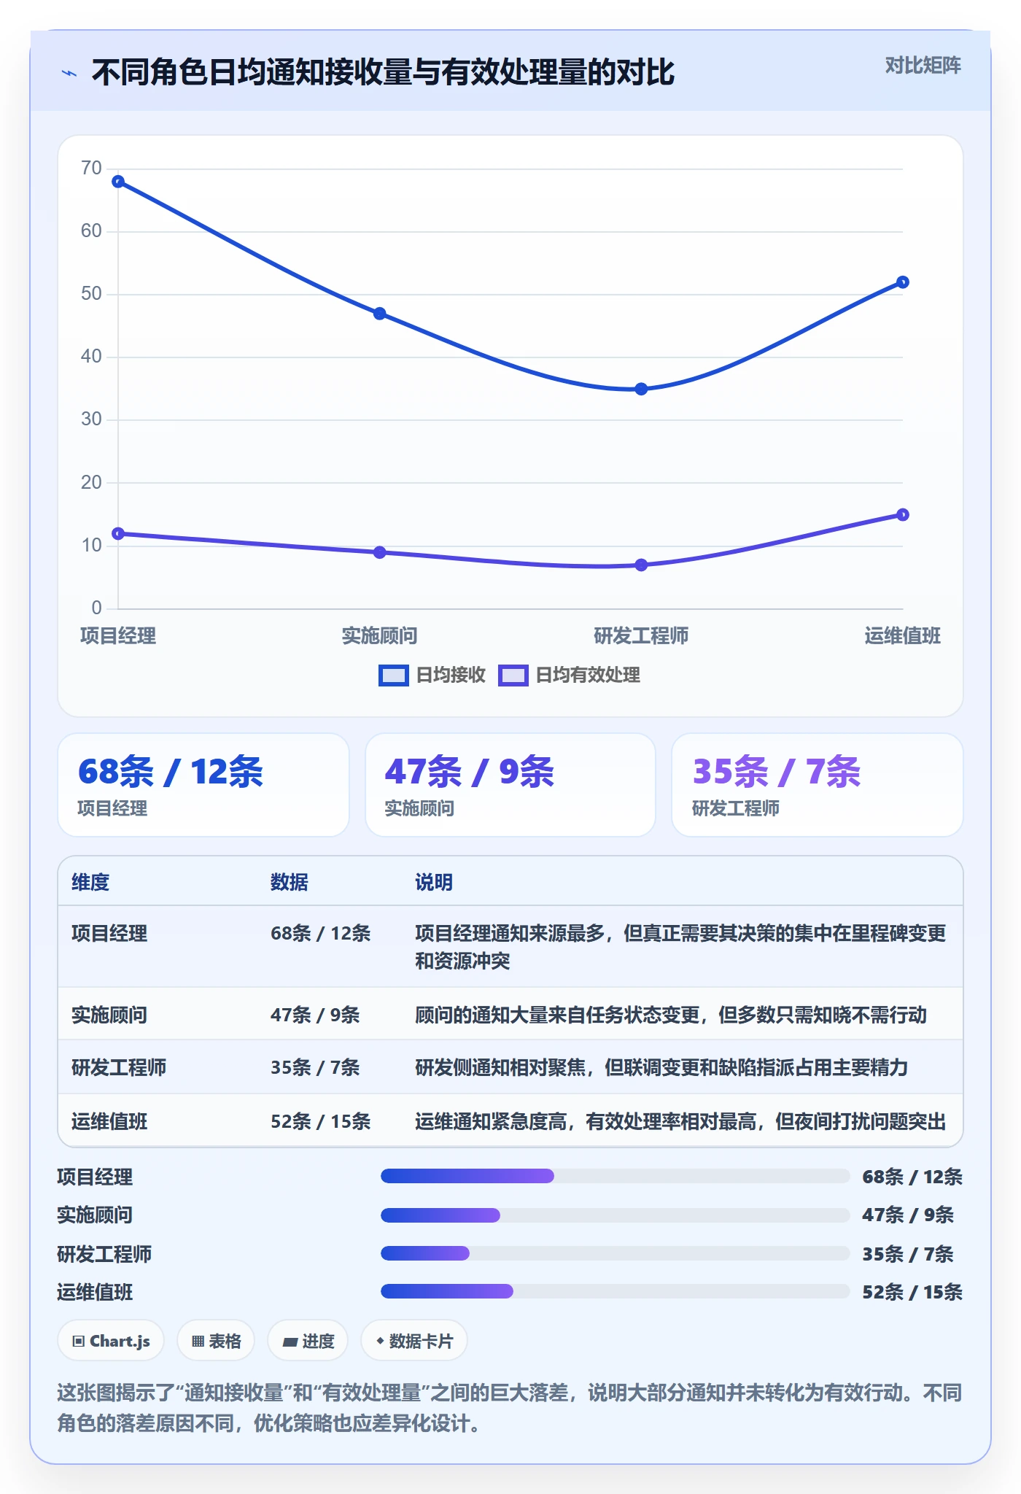Click 日均有效处理 point for 项目经理
The image size is (1021, 1494).
click(118, 534)
